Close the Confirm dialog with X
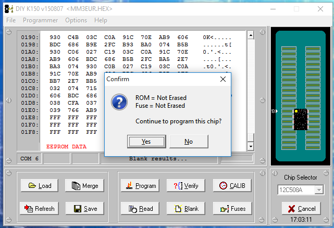 point(222,79)
